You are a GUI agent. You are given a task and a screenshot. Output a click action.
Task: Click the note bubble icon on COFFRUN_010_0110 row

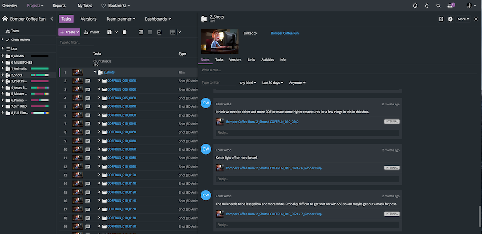click(88, 183)
